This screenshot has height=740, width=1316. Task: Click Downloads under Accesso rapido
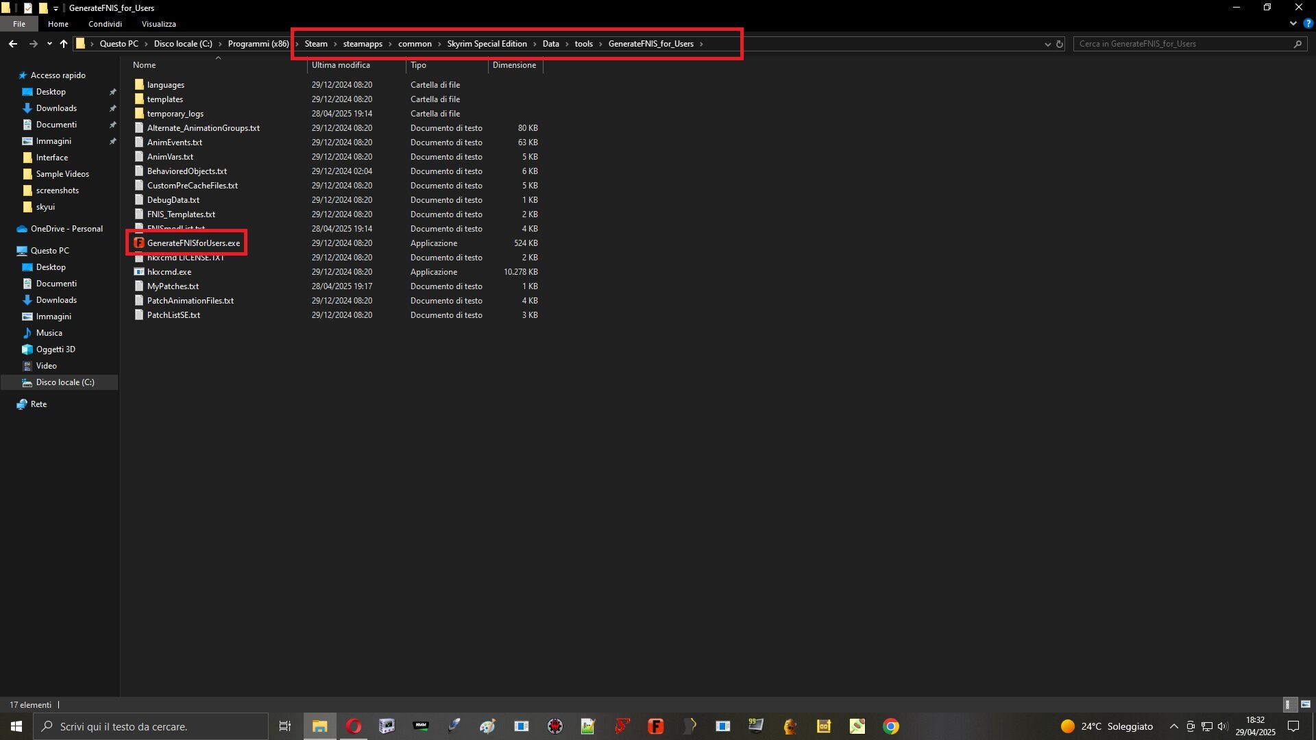56,108
